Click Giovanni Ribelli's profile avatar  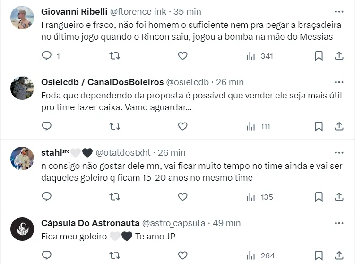coord(22,18)
